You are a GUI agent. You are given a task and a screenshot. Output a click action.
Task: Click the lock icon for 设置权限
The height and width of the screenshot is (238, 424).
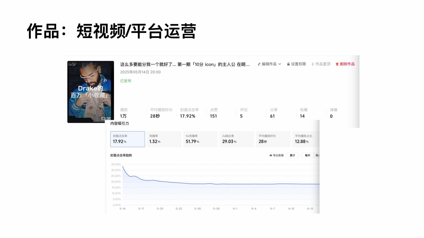[x=288, y=64]
